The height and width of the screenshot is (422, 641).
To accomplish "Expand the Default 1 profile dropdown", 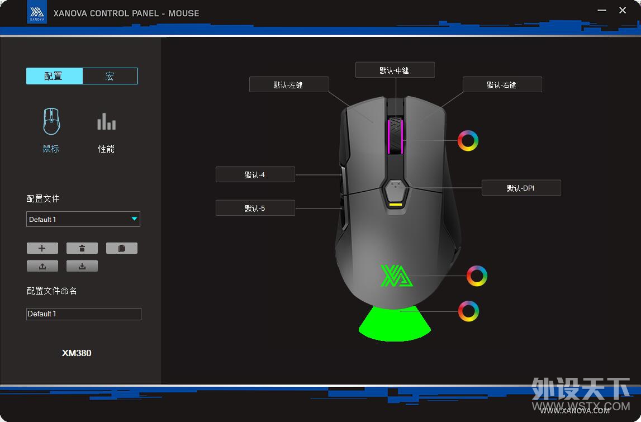I will (x=83, y=219).
